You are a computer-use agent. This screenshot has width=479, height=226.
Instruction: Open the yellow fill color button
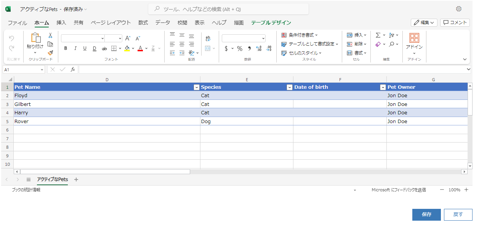127,48
